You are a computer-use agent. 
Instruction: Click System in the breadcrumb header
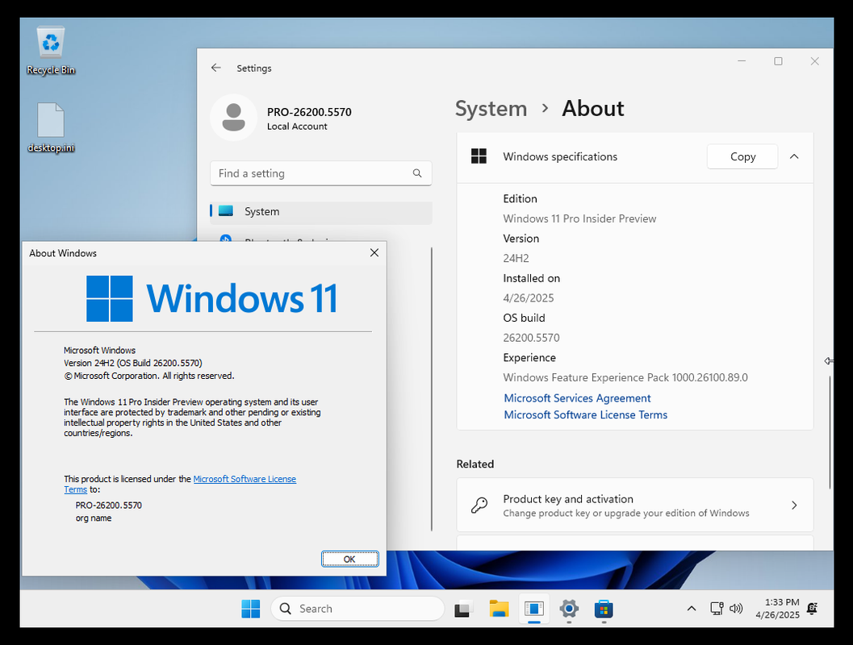pyautogui.click(x=491, y=109)
